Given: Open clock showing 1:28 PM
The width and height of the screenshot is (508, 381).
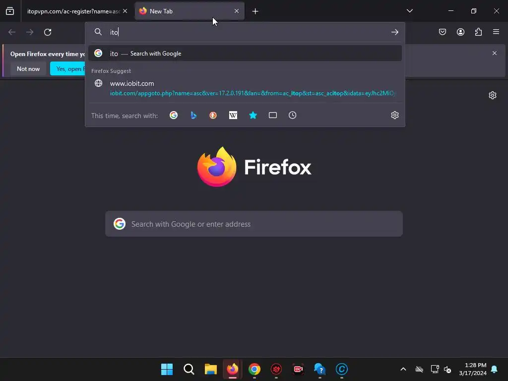Looking at the screenshot, I should [x=473, y=369].
